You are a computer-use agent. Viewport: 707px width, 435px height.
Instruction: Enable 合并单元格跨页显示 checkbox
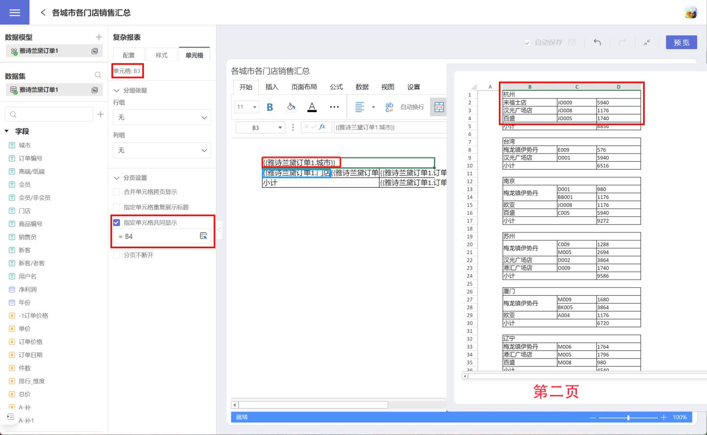point(117,192)
